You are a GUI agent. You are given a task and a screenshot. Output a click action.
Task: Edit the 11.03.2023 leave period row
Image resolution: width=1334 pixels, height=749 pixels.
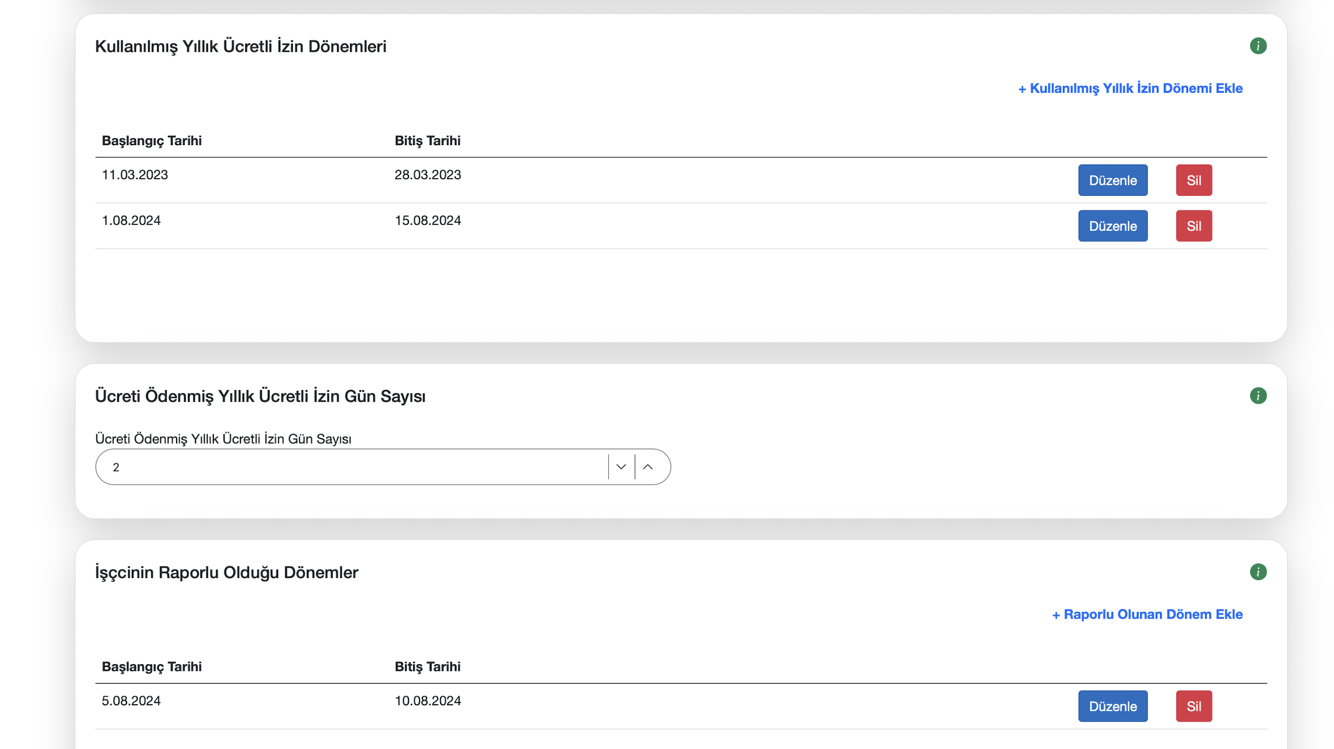click(1113, 180)
